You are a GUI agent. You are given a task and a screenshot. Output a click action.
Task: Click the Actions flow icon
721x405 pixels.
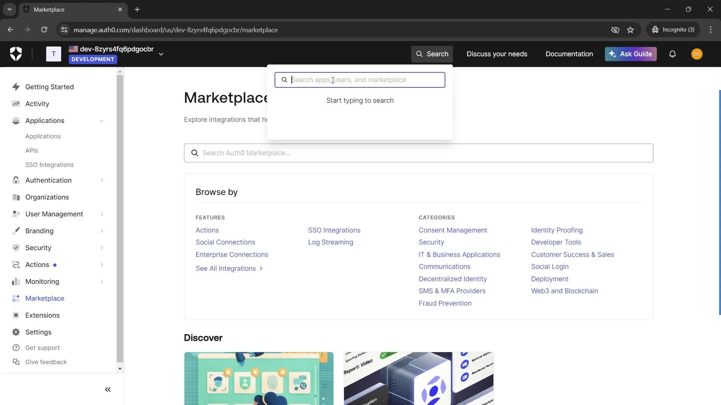point(16,265)
